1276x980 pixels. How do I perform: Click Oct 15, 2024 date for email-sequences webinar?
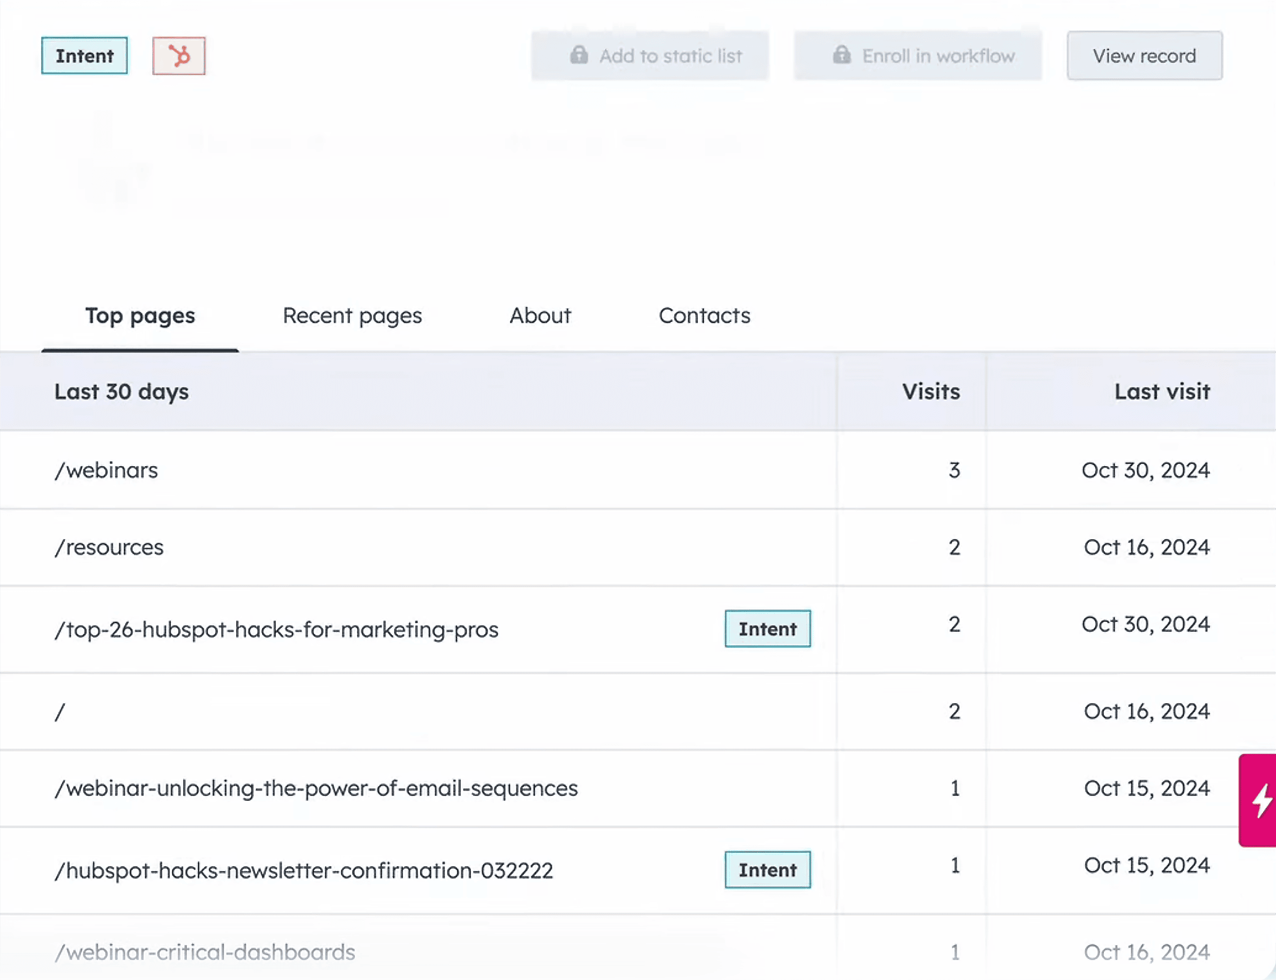tap(1146, 788)
